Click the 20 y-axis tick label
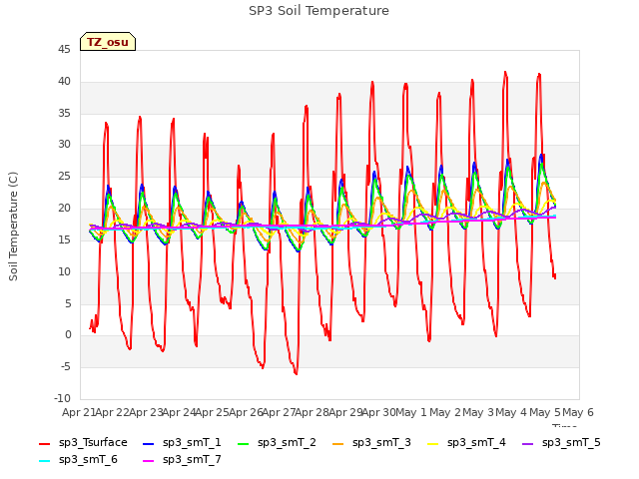 [x=64, y=209]
